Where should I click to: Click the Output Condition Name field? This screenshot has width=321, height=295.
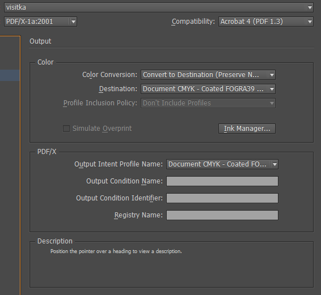pos(222,181)
